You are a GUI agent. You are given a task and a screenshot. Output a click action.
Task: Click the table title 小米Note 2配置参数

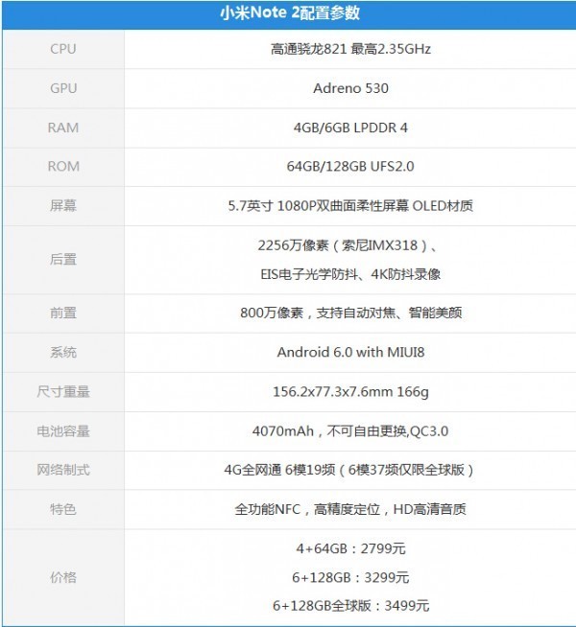[290, 13]
